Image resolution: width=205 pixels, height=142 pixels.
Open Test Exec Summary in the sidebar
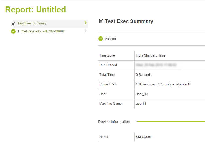[x=32, y=23]
